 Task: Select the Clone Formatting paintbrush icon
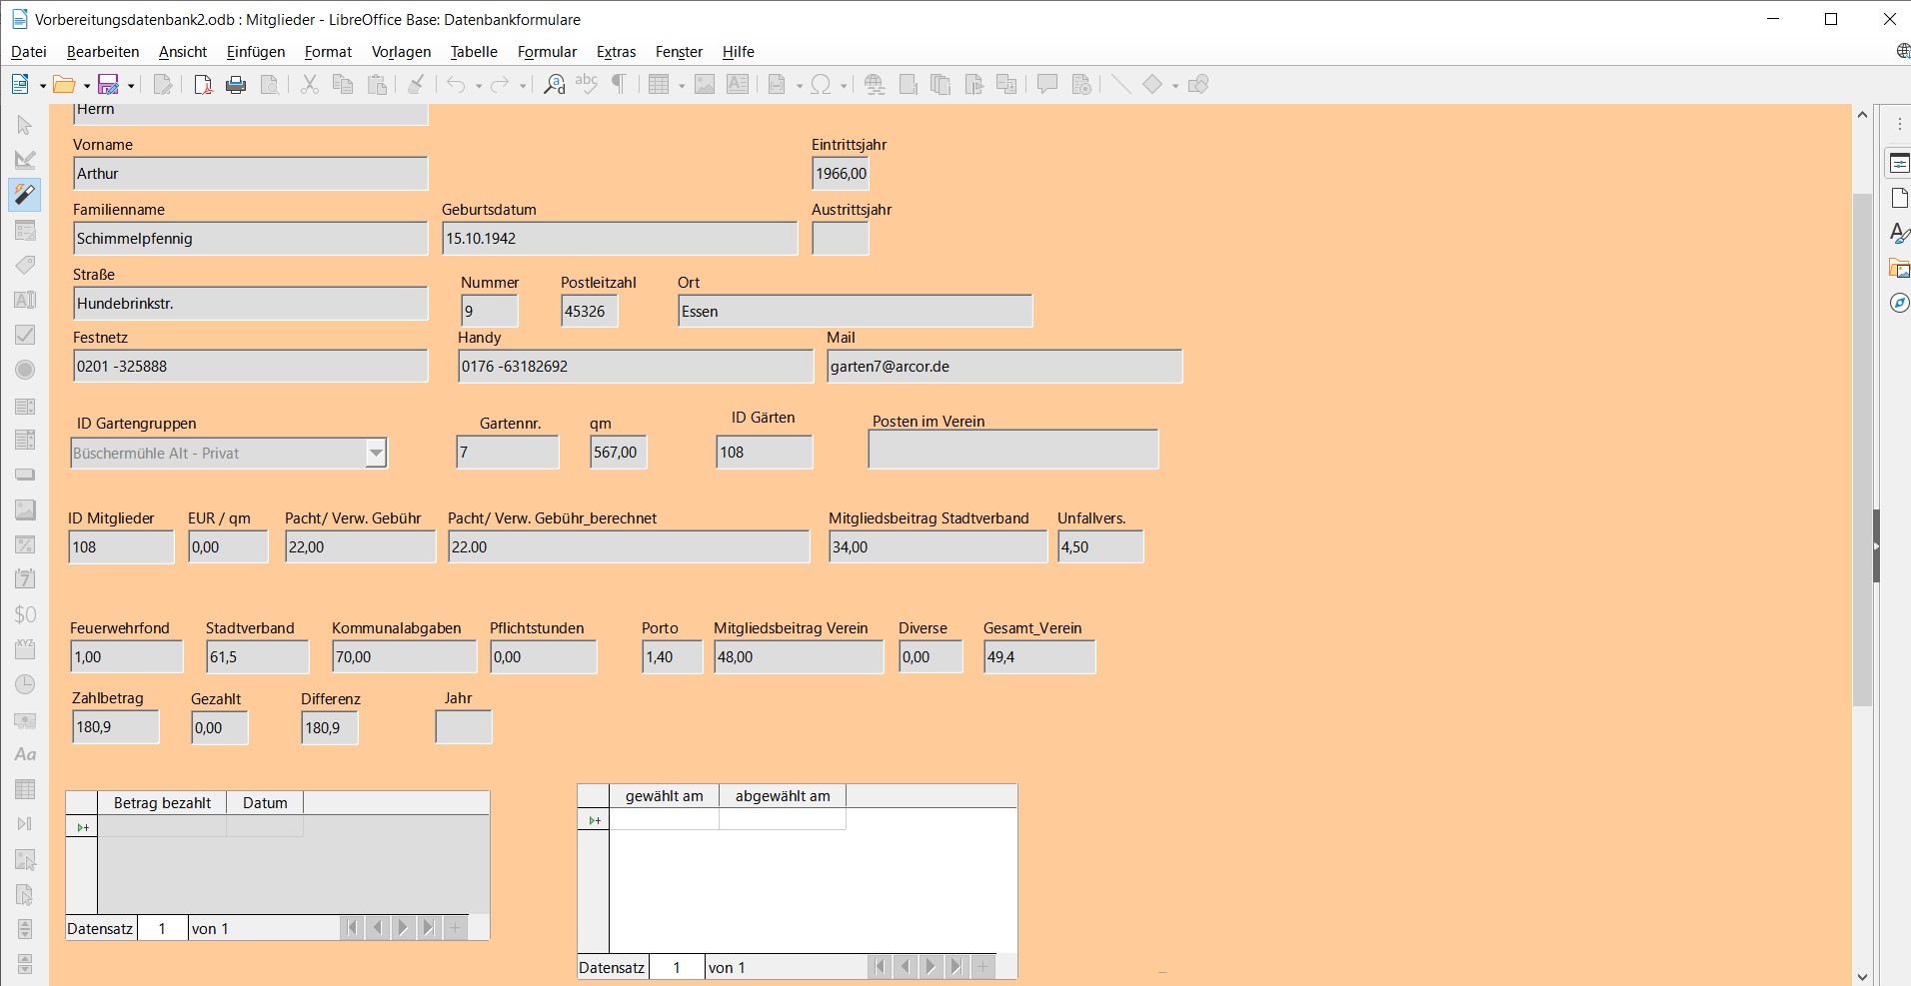[415, 84]
